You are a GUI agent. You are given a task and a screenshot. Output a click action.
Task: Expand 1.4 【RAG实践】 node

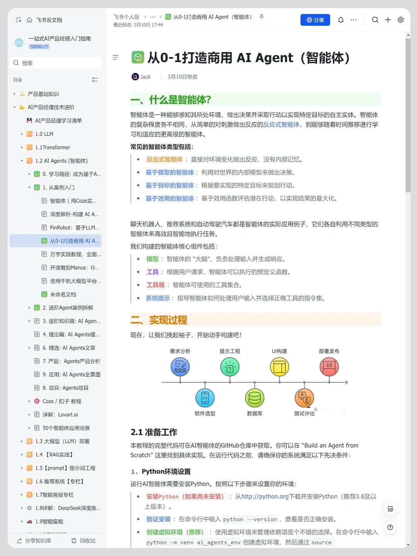(22, 454)
